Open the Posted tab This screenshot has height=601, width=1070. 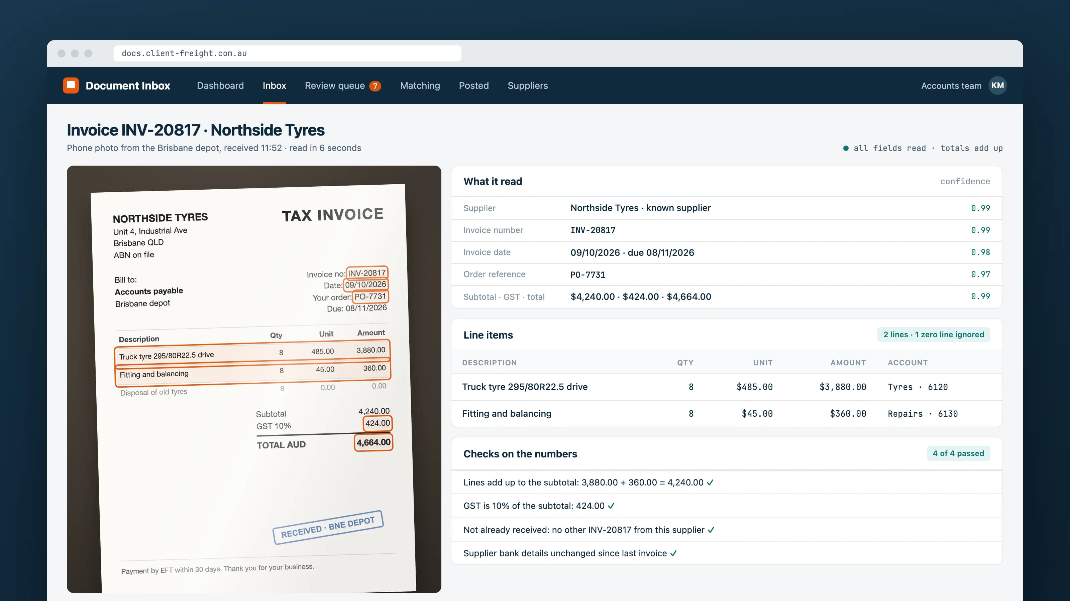tap(473, 85)
